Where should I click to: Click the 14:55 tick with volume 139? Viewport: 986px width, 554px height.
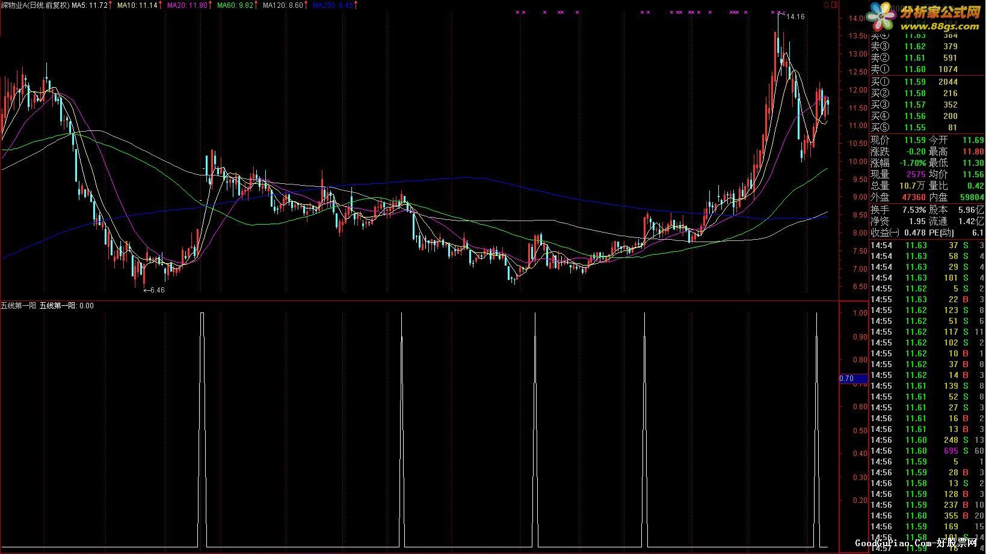click(928, 386)
